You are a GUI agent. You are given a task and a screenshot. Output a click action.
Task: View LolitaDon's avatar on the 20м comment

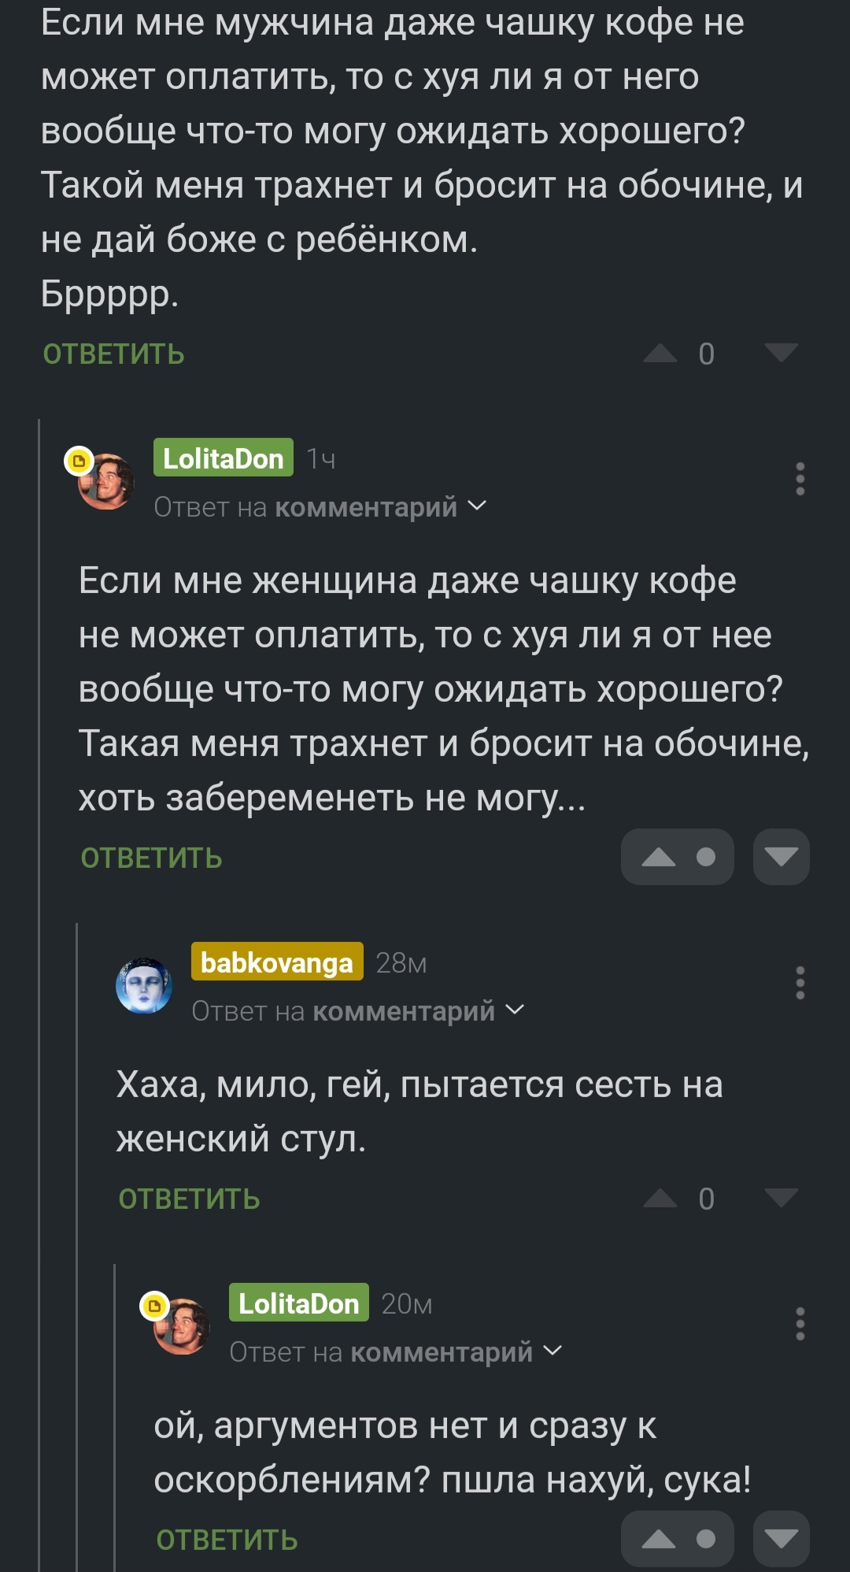(180, 1325)
